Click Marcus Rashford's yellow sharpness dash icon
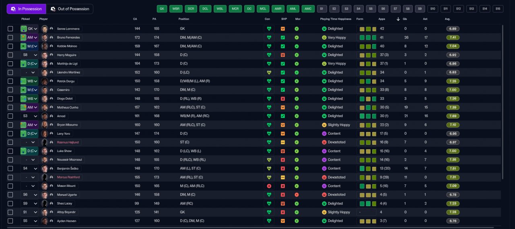Image resolution: width=515 pixels, height=229 pixels. click(x=283, y=177)
